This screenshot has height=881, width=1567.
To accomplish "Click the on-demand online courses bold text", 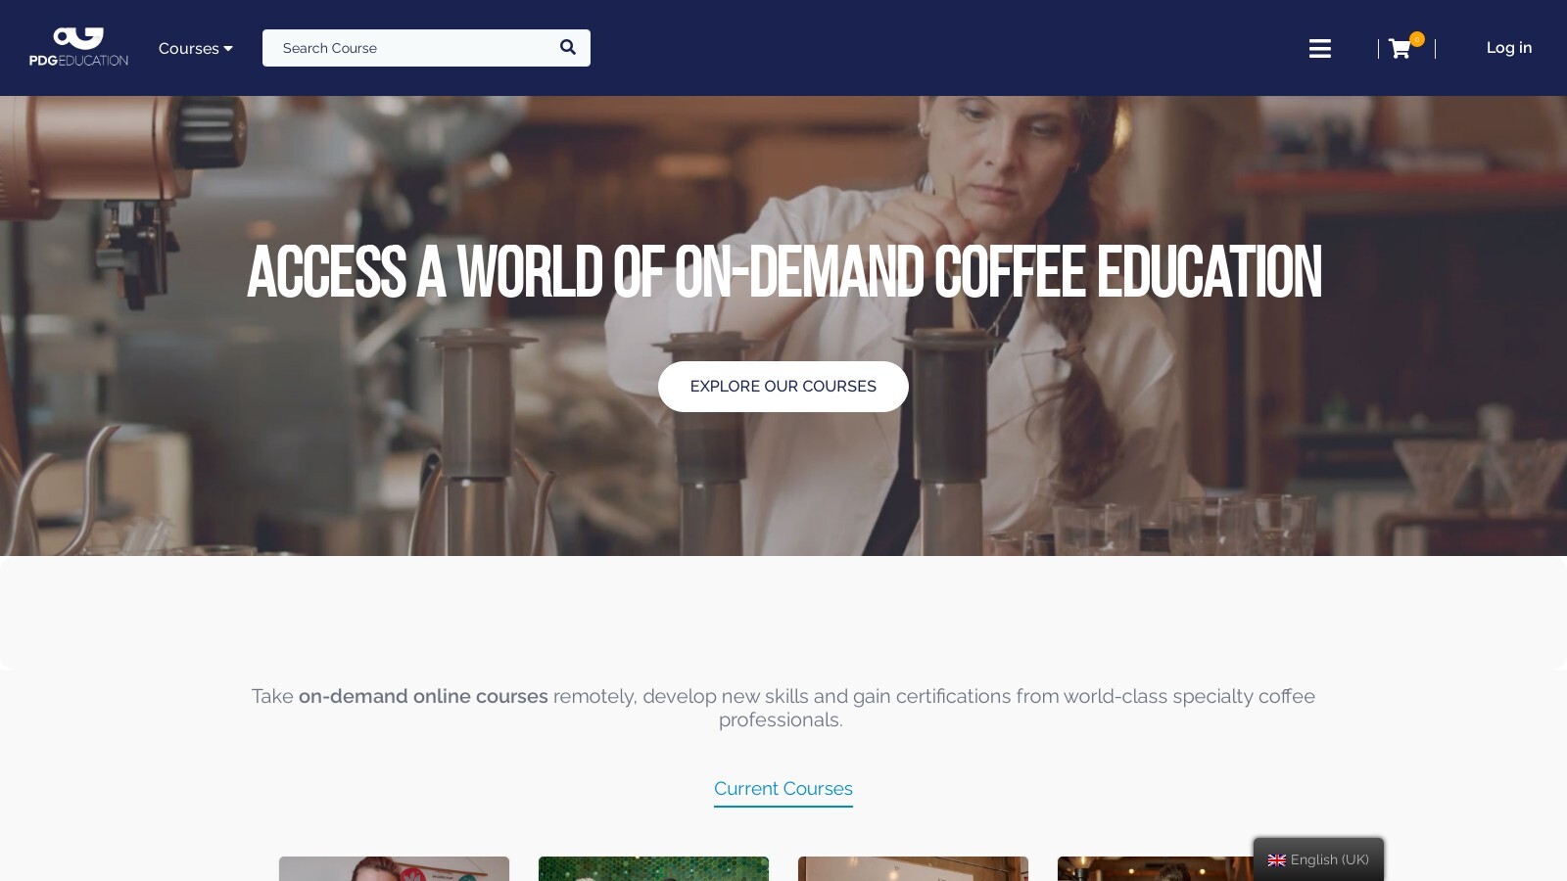I will [x=423, y=696].
